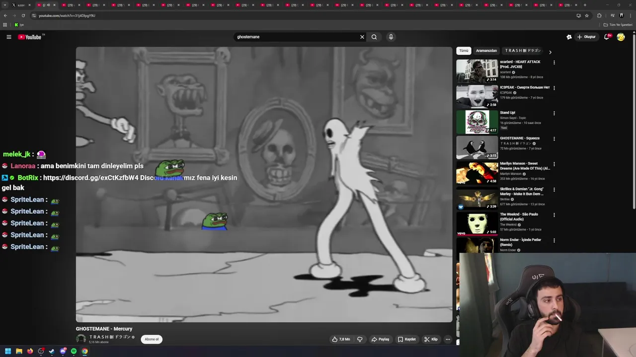Click the sparkle icon left of Oluştur
Screen dimensions: 636x357
[x=569, y=37]
